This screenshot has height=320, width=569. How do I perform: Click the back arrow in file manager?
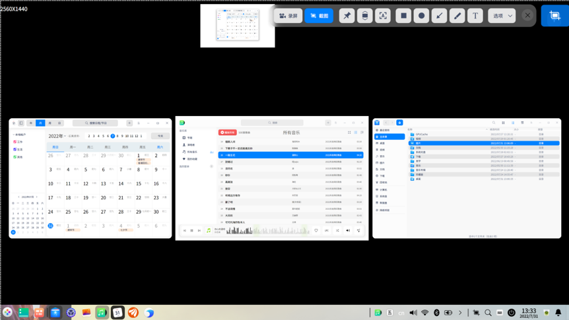tap(386, 123)
